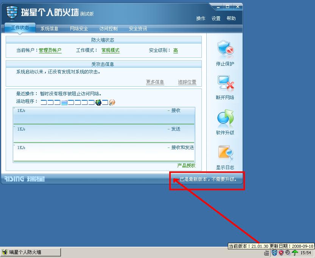Click the 软件升级 label
The image size is (315, 258).
(x=225, y=133)
